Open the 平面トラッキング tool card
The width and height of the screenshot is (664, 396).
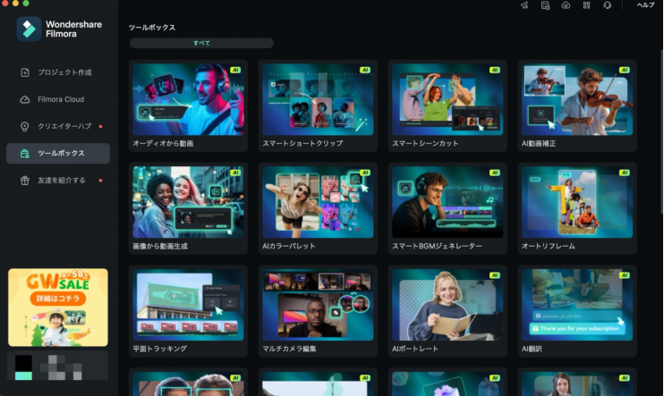(188, 311)
